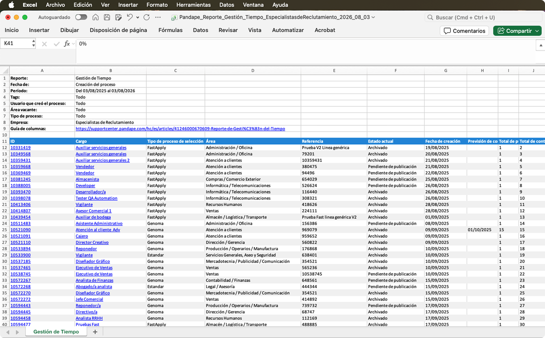This screenshot has width=545, height=338.
Task: Open the Name Box stepper arrows
Action: tap(33, 44)
